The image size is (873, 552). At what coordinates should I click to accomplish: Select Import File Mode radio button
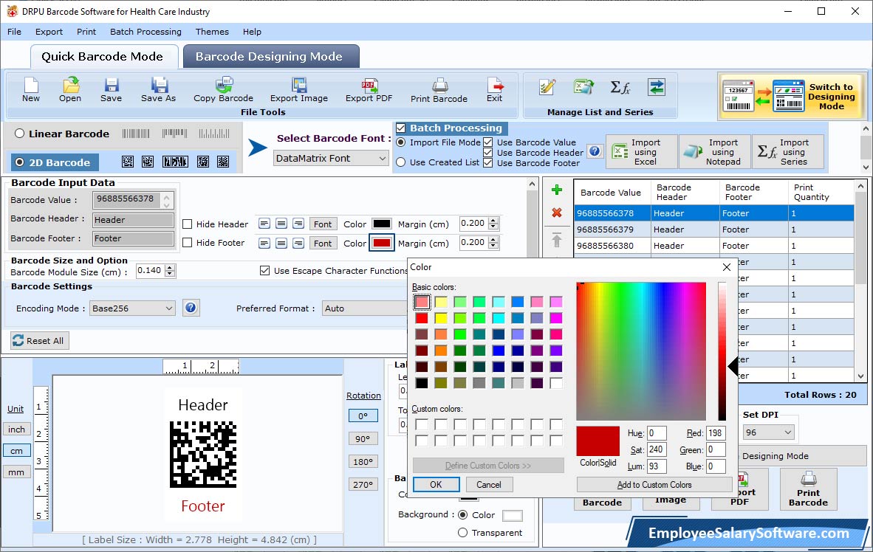(401, 142)
